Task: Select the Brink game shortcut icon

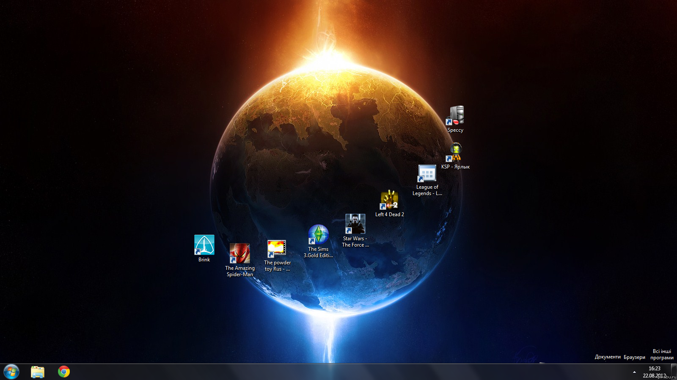Action: (x=204, y=245)
